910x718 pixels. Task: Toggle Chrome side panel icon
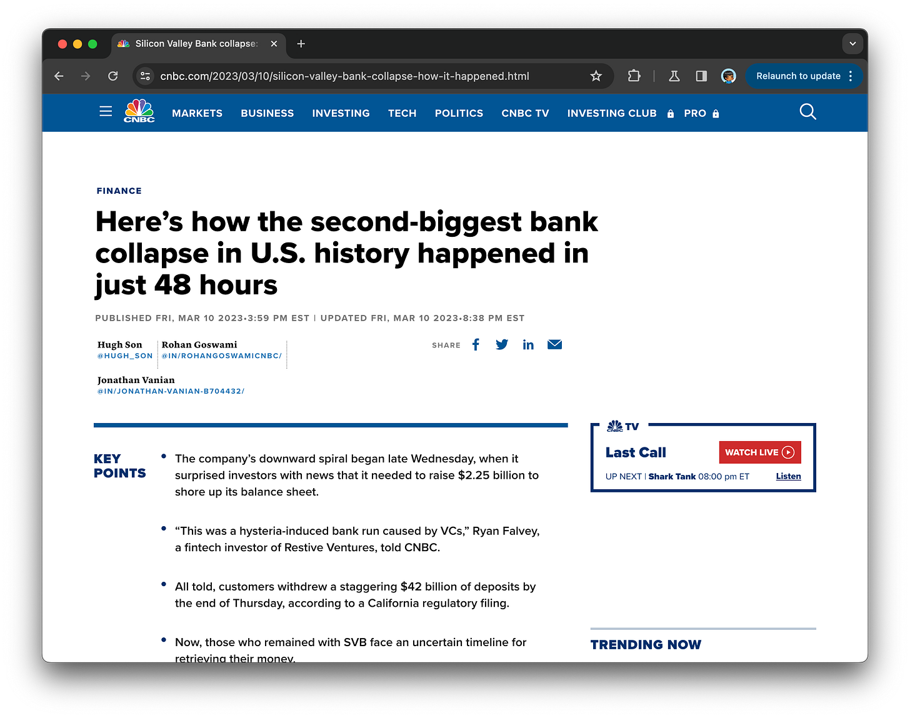[x=701, y=76]
